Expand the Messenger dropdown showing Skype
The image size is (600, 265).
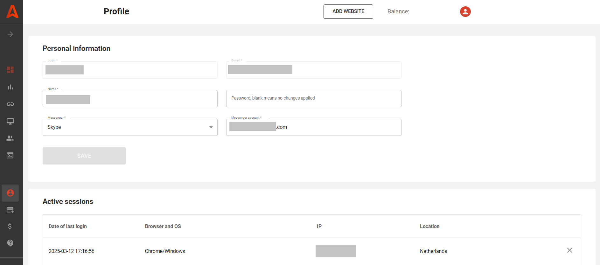point(130,127)
